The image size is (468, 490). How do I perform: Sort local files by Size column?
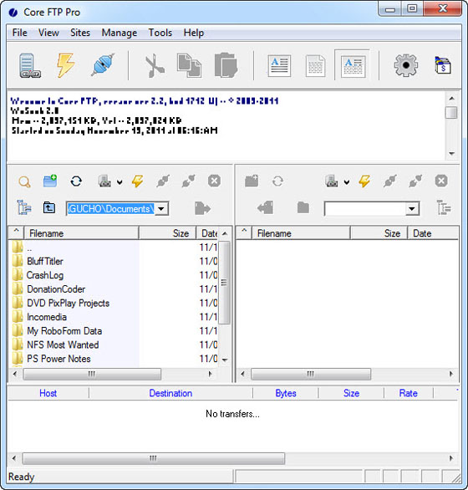pyautogui.click(x=167, y=233)
